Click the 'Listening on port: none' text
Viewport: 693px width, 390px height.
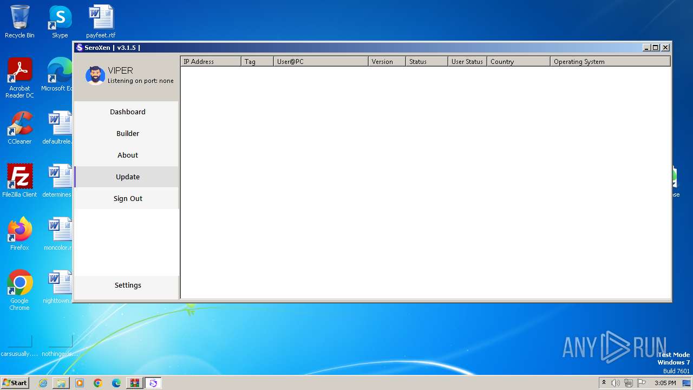pyautogui.click(x=141, y=81)
